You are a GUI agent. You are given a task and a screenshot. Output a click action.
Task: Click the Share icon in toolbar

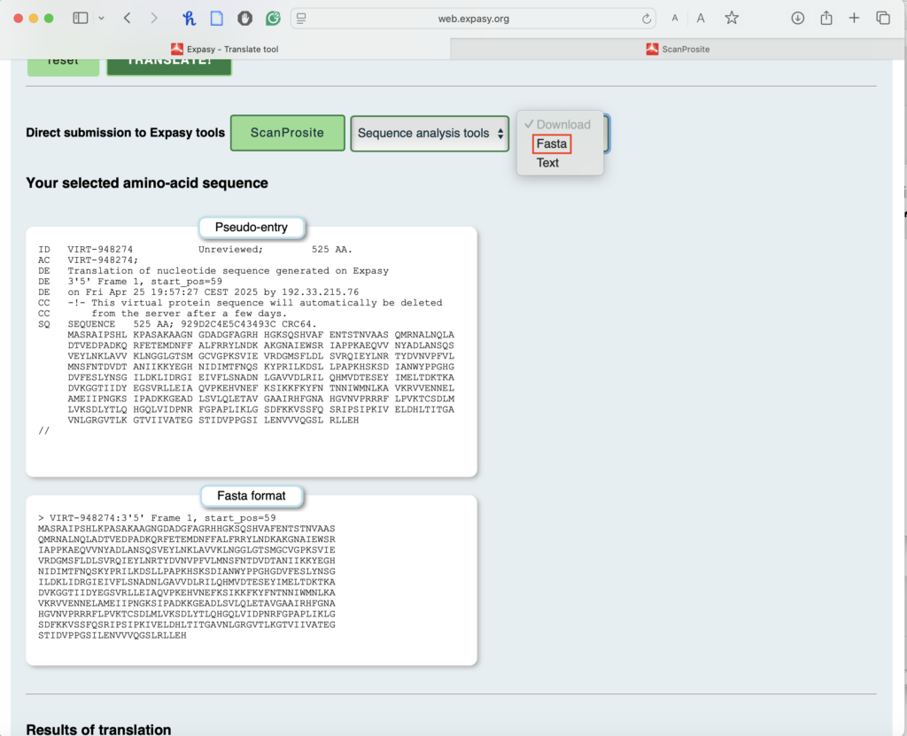(x=826, y=18)
